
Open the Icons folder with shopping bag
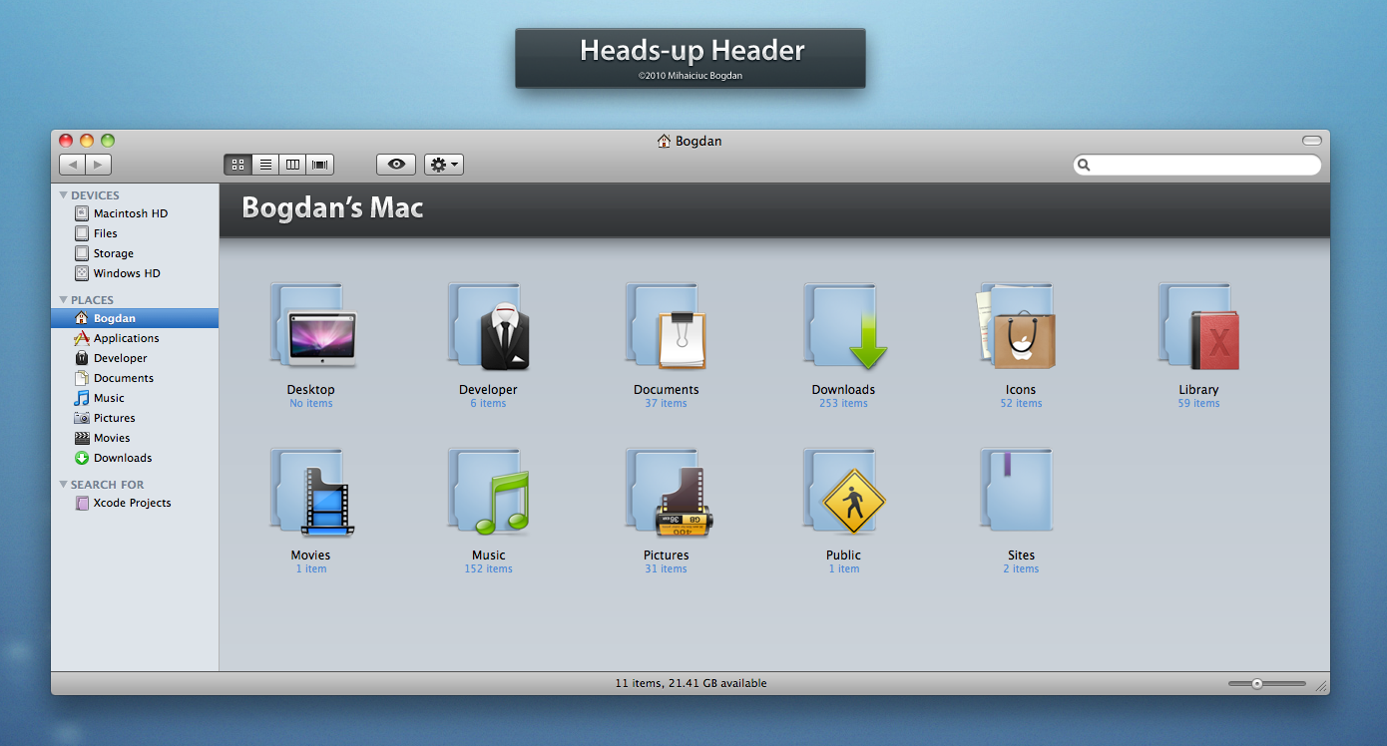(x=1017, y=326)
